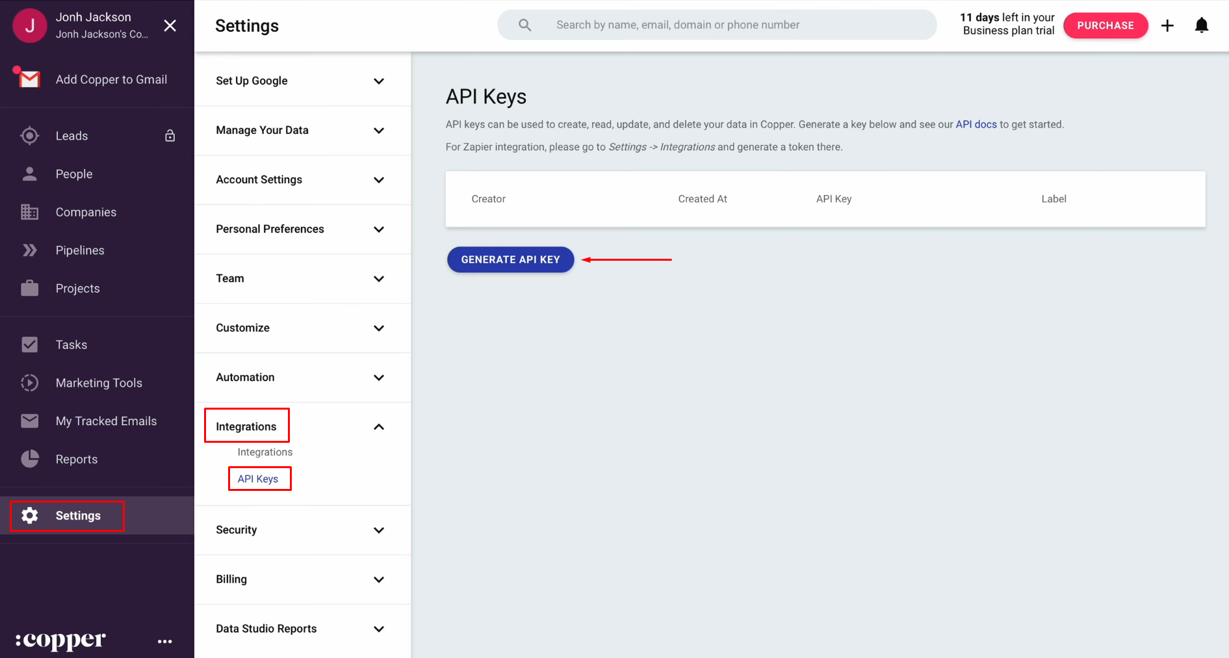This screenshot has height=658, width=1229.
Task: Click the Pipelines double-chevron icon
Action: pos(29,250)
